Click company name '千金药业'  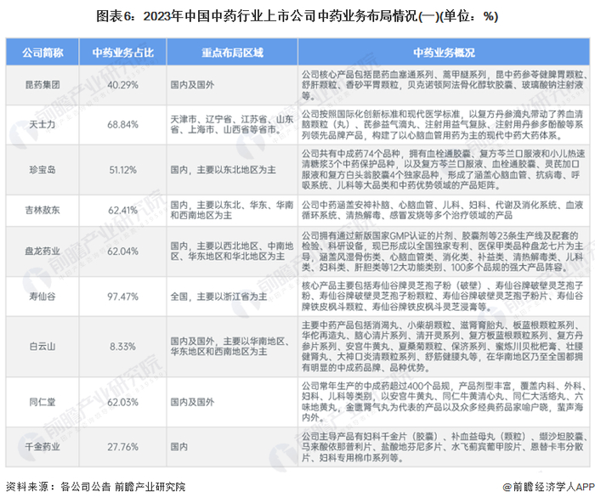coord(42,447)
